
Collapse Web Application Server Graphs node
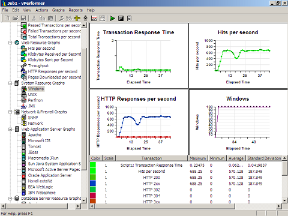click(10, 129)
